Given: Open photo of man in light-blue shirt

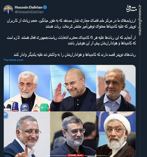Looking at the screenshot, I should click(x=116, y=88).
